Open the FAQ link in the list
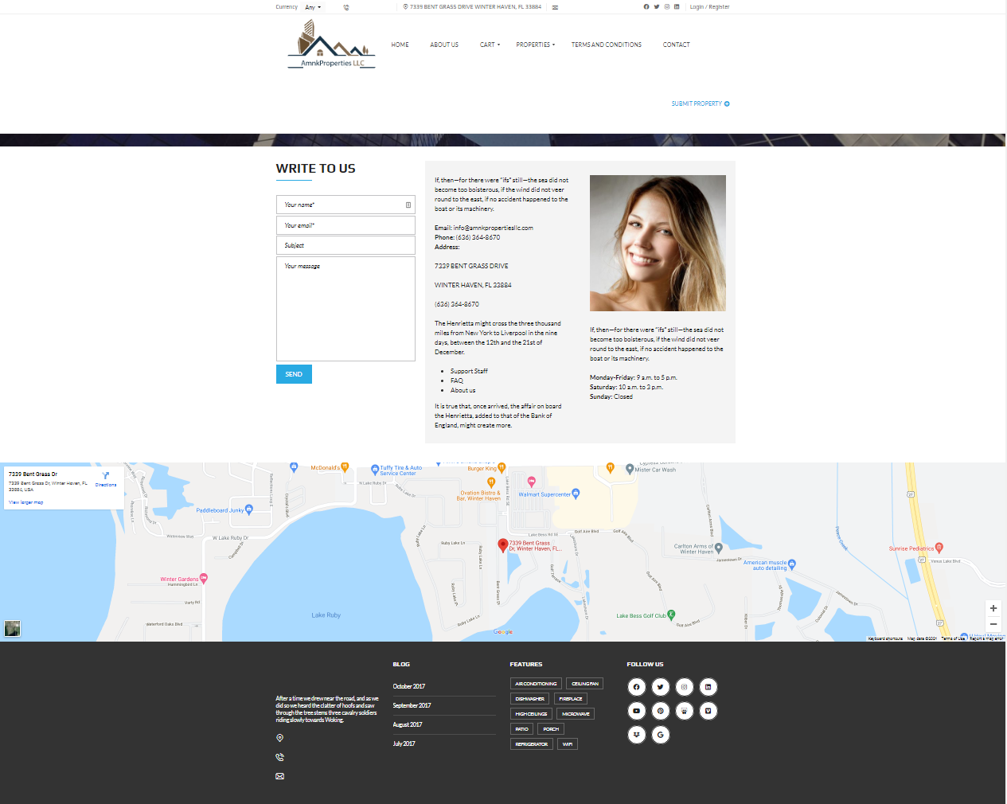1007x804 pixels. [456, 381]
